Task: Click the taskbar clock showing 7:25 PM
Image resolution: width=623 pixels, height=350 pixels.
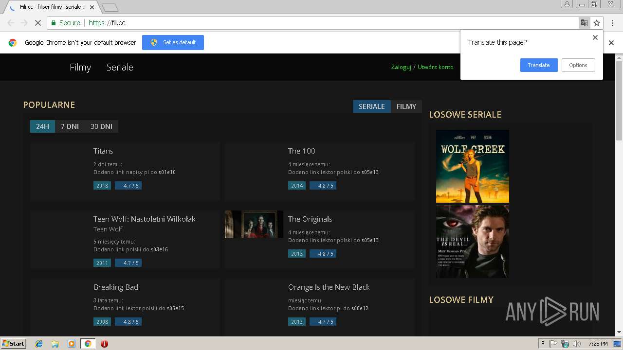Action: [598, 344]
